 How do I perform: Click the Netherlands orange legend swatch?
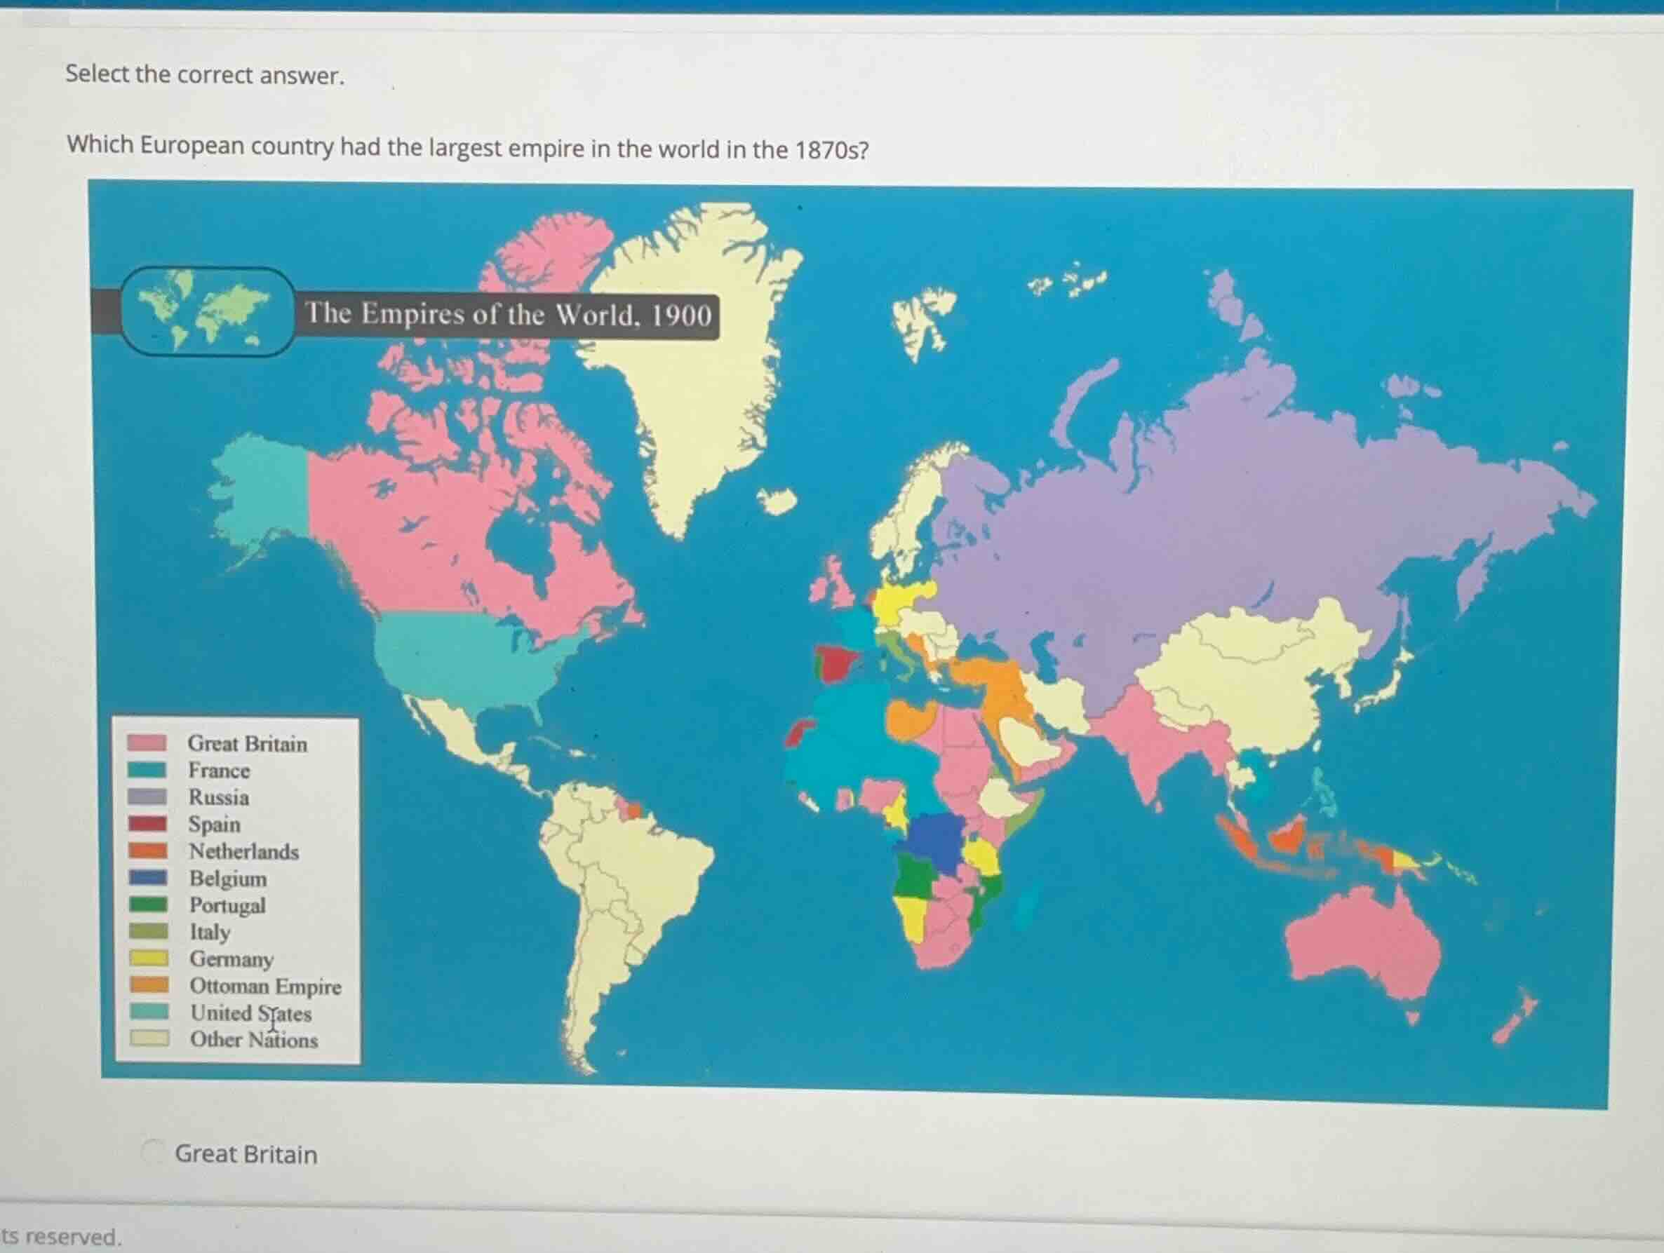(x=147, y=851)
